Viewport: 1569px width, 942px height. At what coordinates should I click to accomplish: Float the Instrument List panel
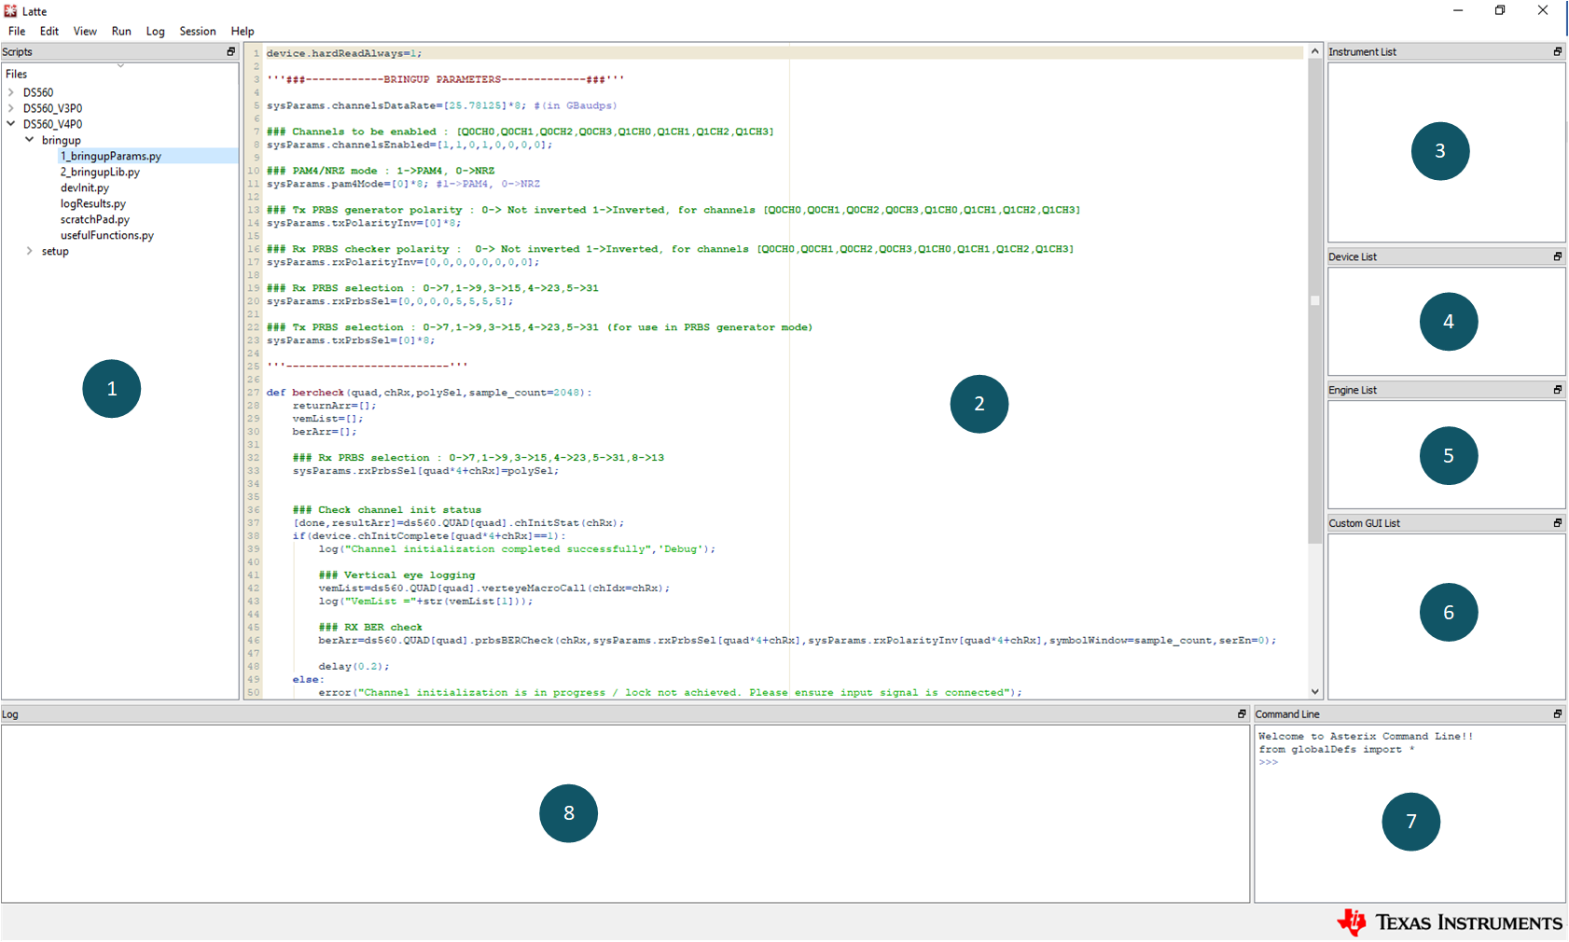(x=1557, y=51)
